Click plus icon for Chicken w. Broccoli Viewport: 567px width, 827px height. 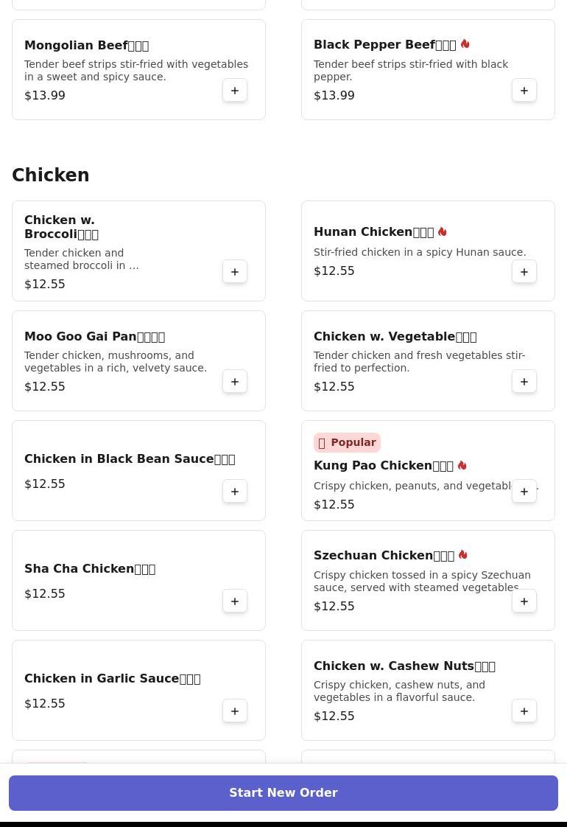(x=235, y=272)
